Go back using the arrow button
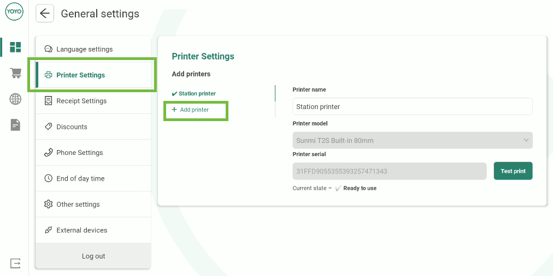This screenshot has height=276, width=553. pos(45,14)
